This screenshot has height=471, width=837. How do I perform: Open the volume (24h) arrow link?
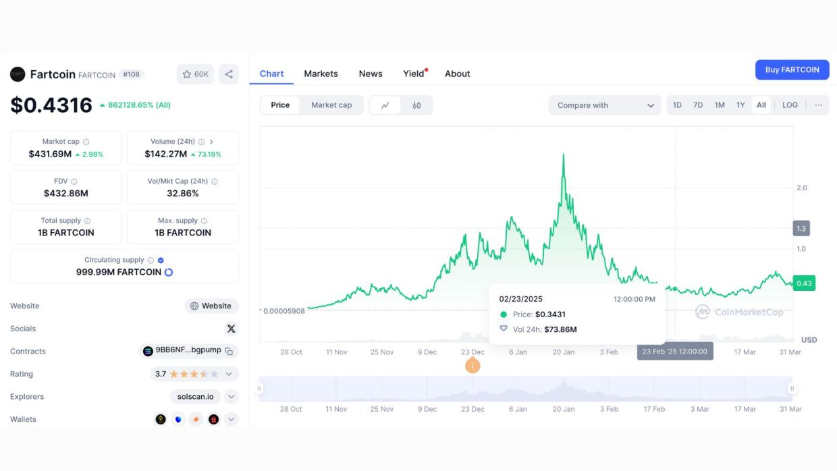click(x=211, y=142)
